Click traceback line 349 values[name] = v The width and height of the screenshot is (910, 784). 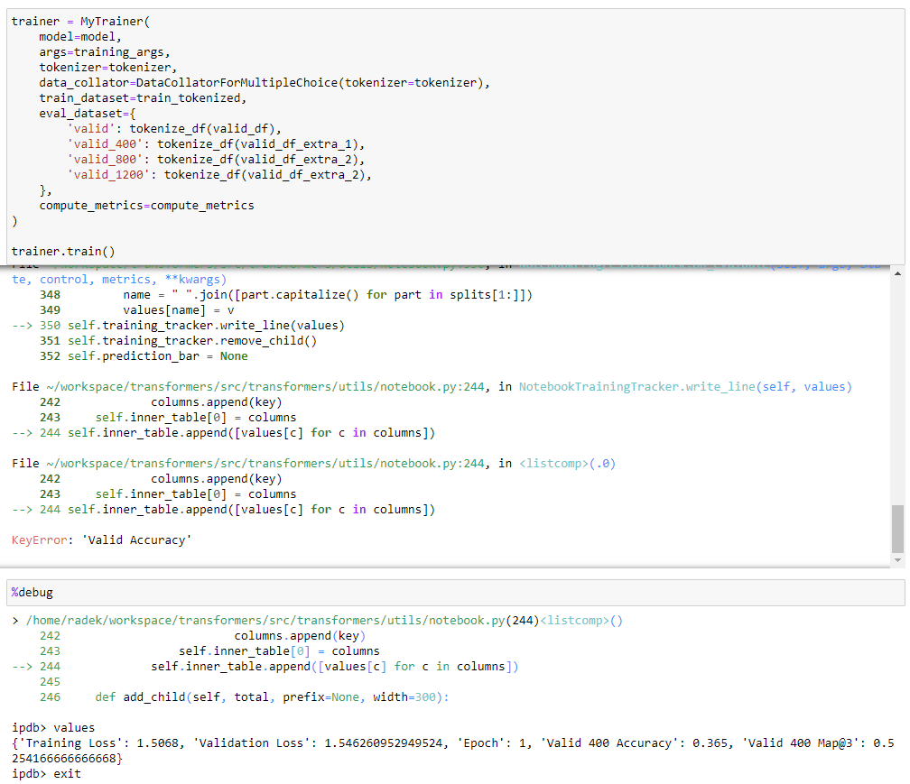[x=136, y=310]
